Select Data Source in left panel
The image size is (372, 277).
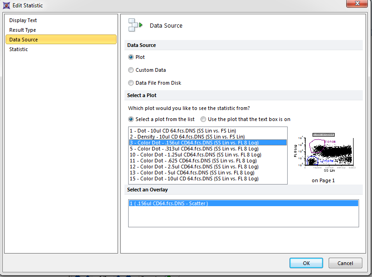tap(24, 40)
